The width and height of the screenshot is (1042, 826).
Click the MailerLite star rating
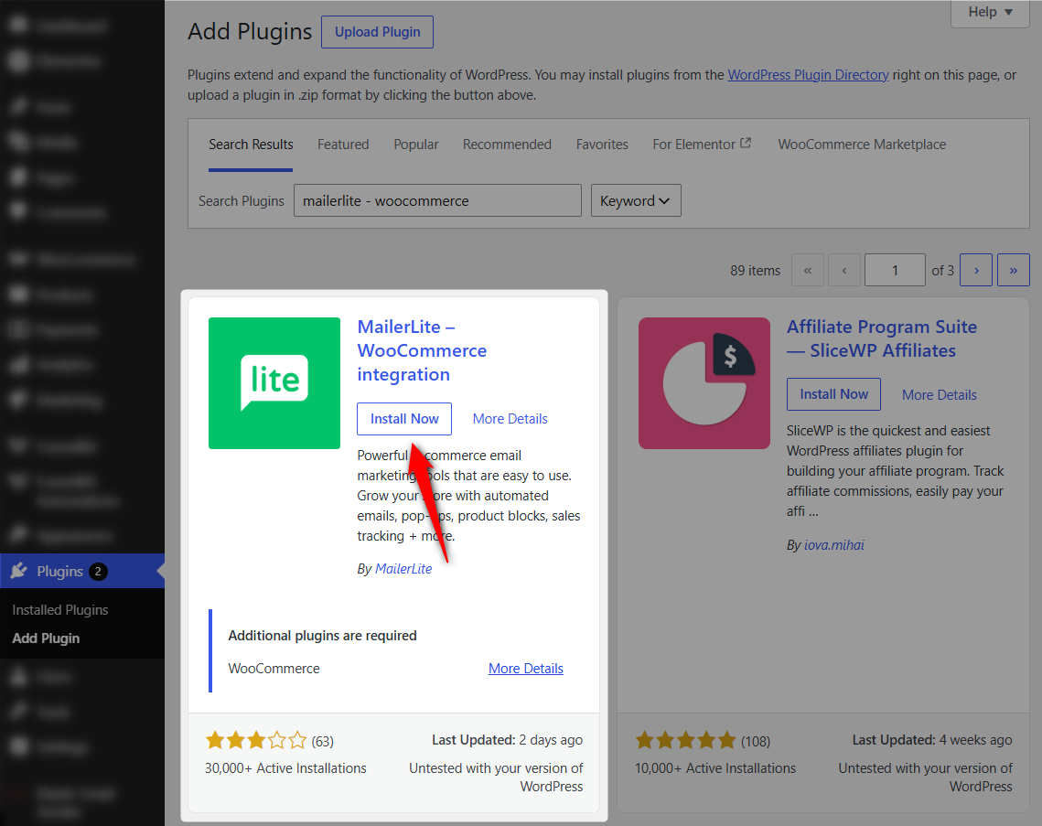256,740
